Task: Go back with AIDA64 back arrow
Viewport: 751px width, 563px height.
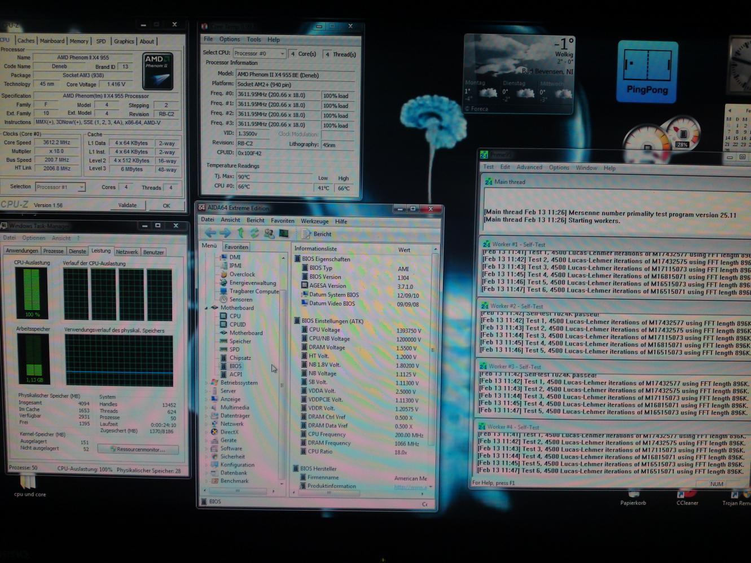Action: pyautogui.click(x=210, y=233)
